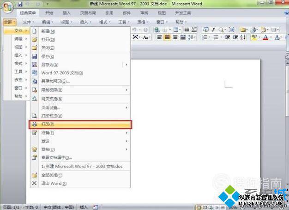This screenshot has height=210, width=289.
Task: Expand the 另存为(A) submenu arrow
Action: pos(126,65)
